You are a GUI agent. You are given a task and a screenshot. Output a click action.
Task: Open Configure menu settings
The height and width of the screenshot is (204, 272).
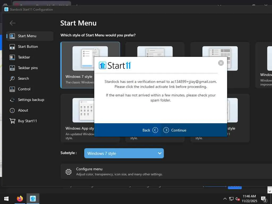[166, 171]
